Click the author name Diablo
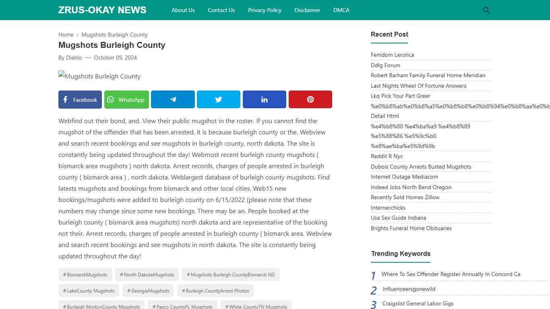This screenshot has height=309, width=550. click(x=74, y=58)
